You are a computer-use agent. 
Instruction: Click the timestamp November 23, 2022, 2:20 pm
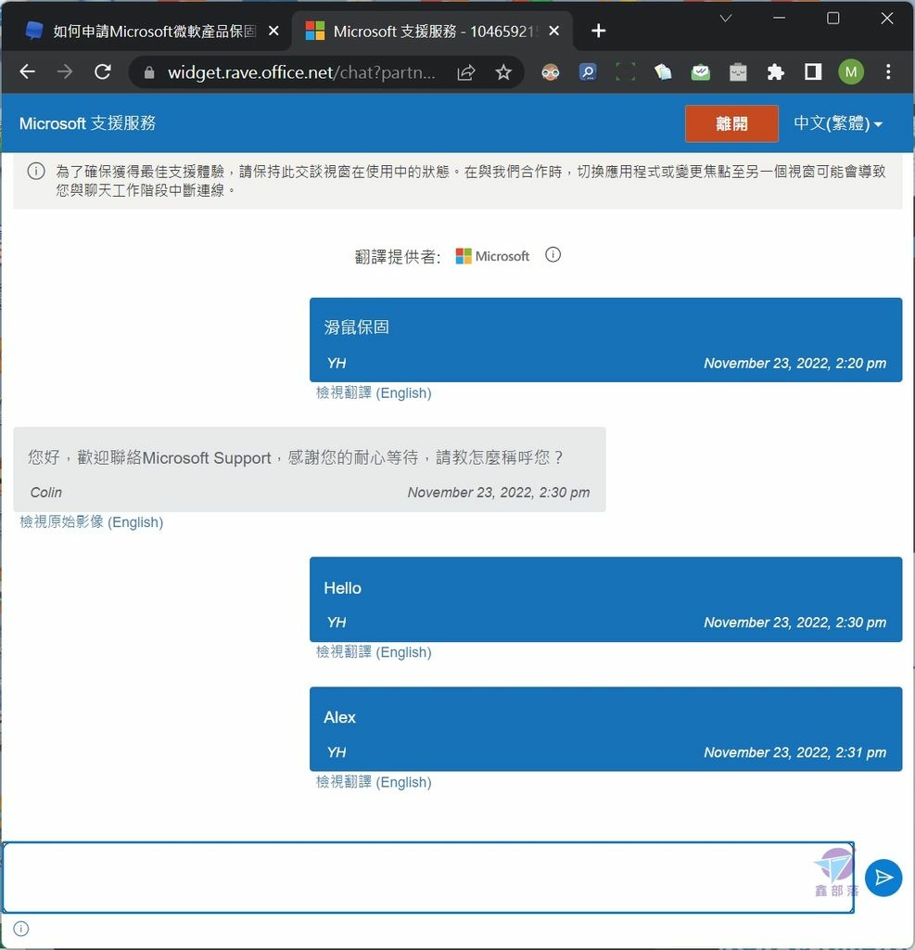(x=794, y=364)
